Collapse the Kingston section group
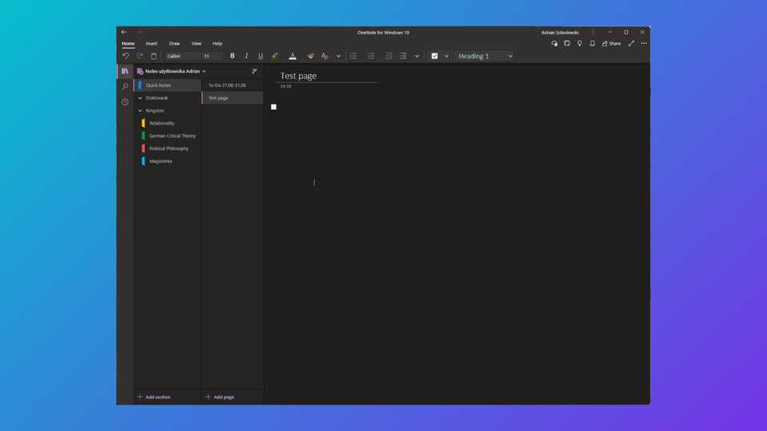767x431 pixels. 140,110
